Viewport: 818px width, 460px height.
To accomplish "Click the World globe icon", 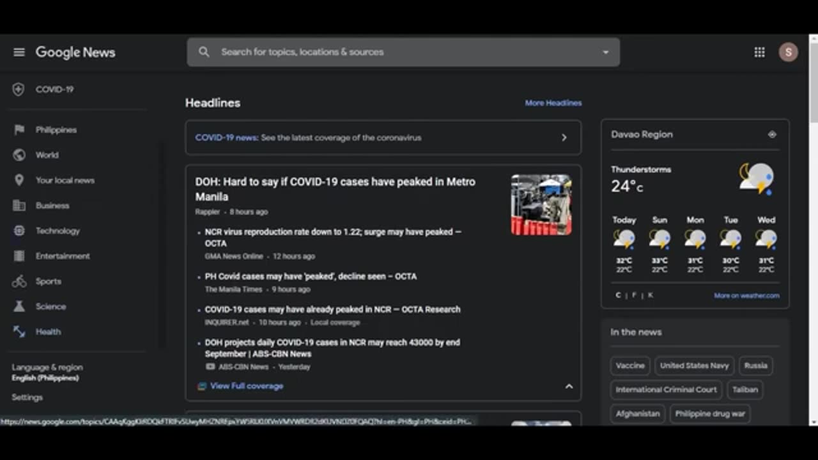I will tap(19, 155).
